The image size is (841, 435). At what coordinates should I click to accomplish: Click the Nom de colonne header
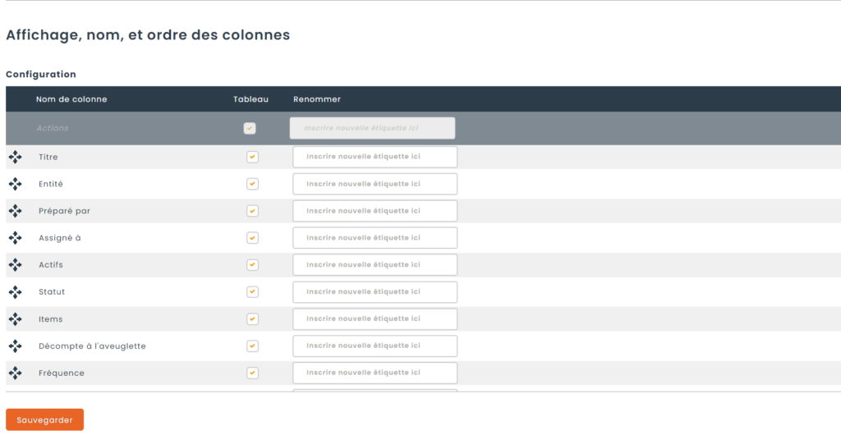tap(71, 99)
